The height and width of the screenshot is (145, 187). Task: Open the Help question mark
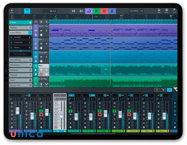pos(174,11)
